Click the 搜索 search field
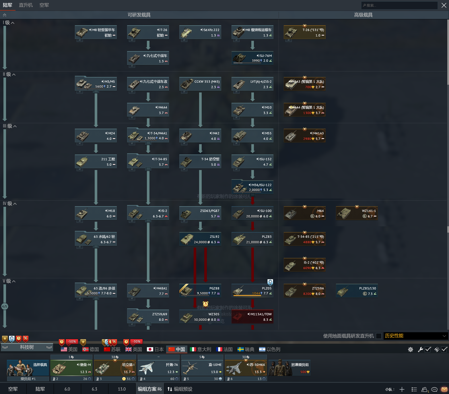This screenshot has width=449, height=394. [x=399, y=5]
